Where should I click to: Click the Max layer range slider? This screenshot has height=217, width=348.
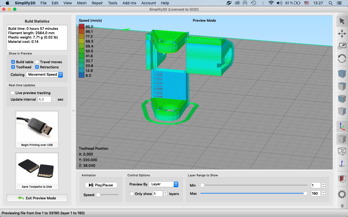(254, 193)
